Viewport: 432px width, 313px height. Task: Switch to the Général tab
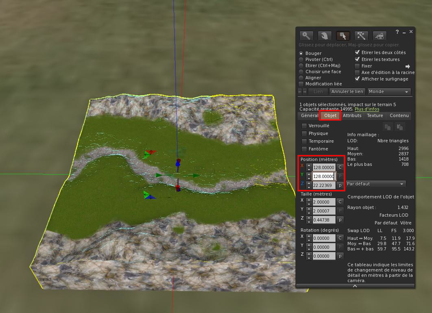click(x=310, y=116)
